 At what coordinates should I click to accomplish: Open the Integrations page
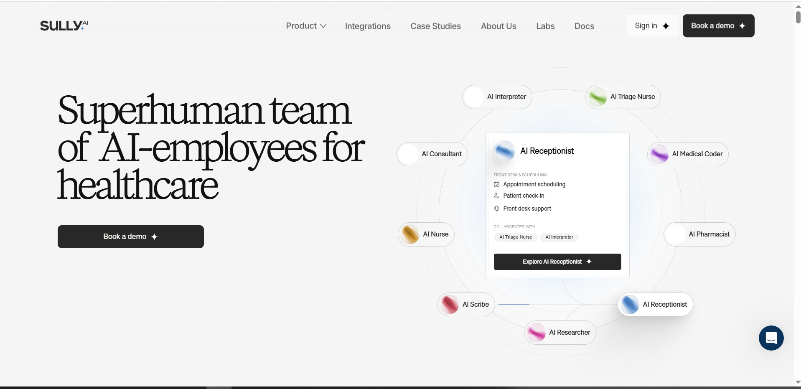(368, 26)
